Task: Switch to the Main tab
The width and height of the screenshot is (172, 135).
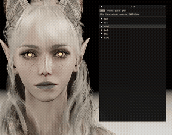Action: click(102, 11)
